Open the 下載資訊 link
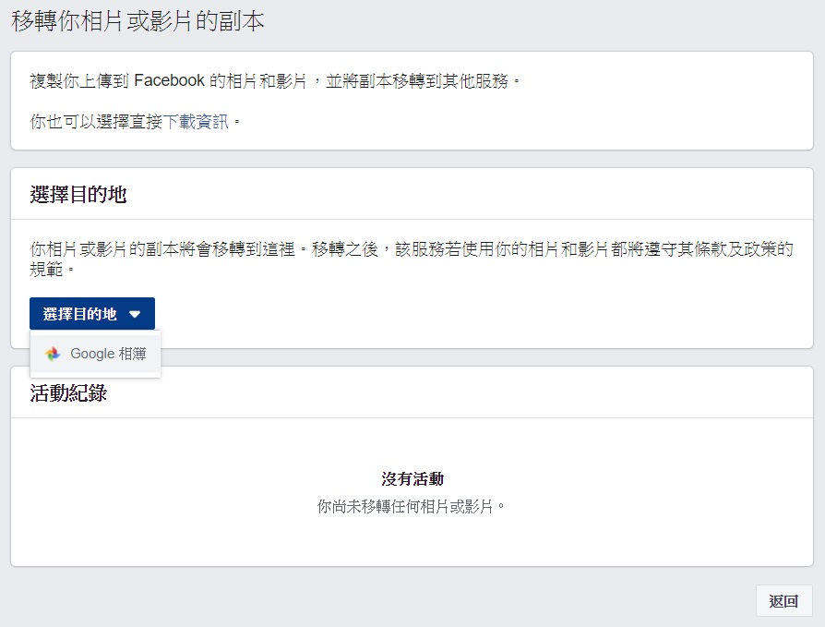 [x=196, y=122]
